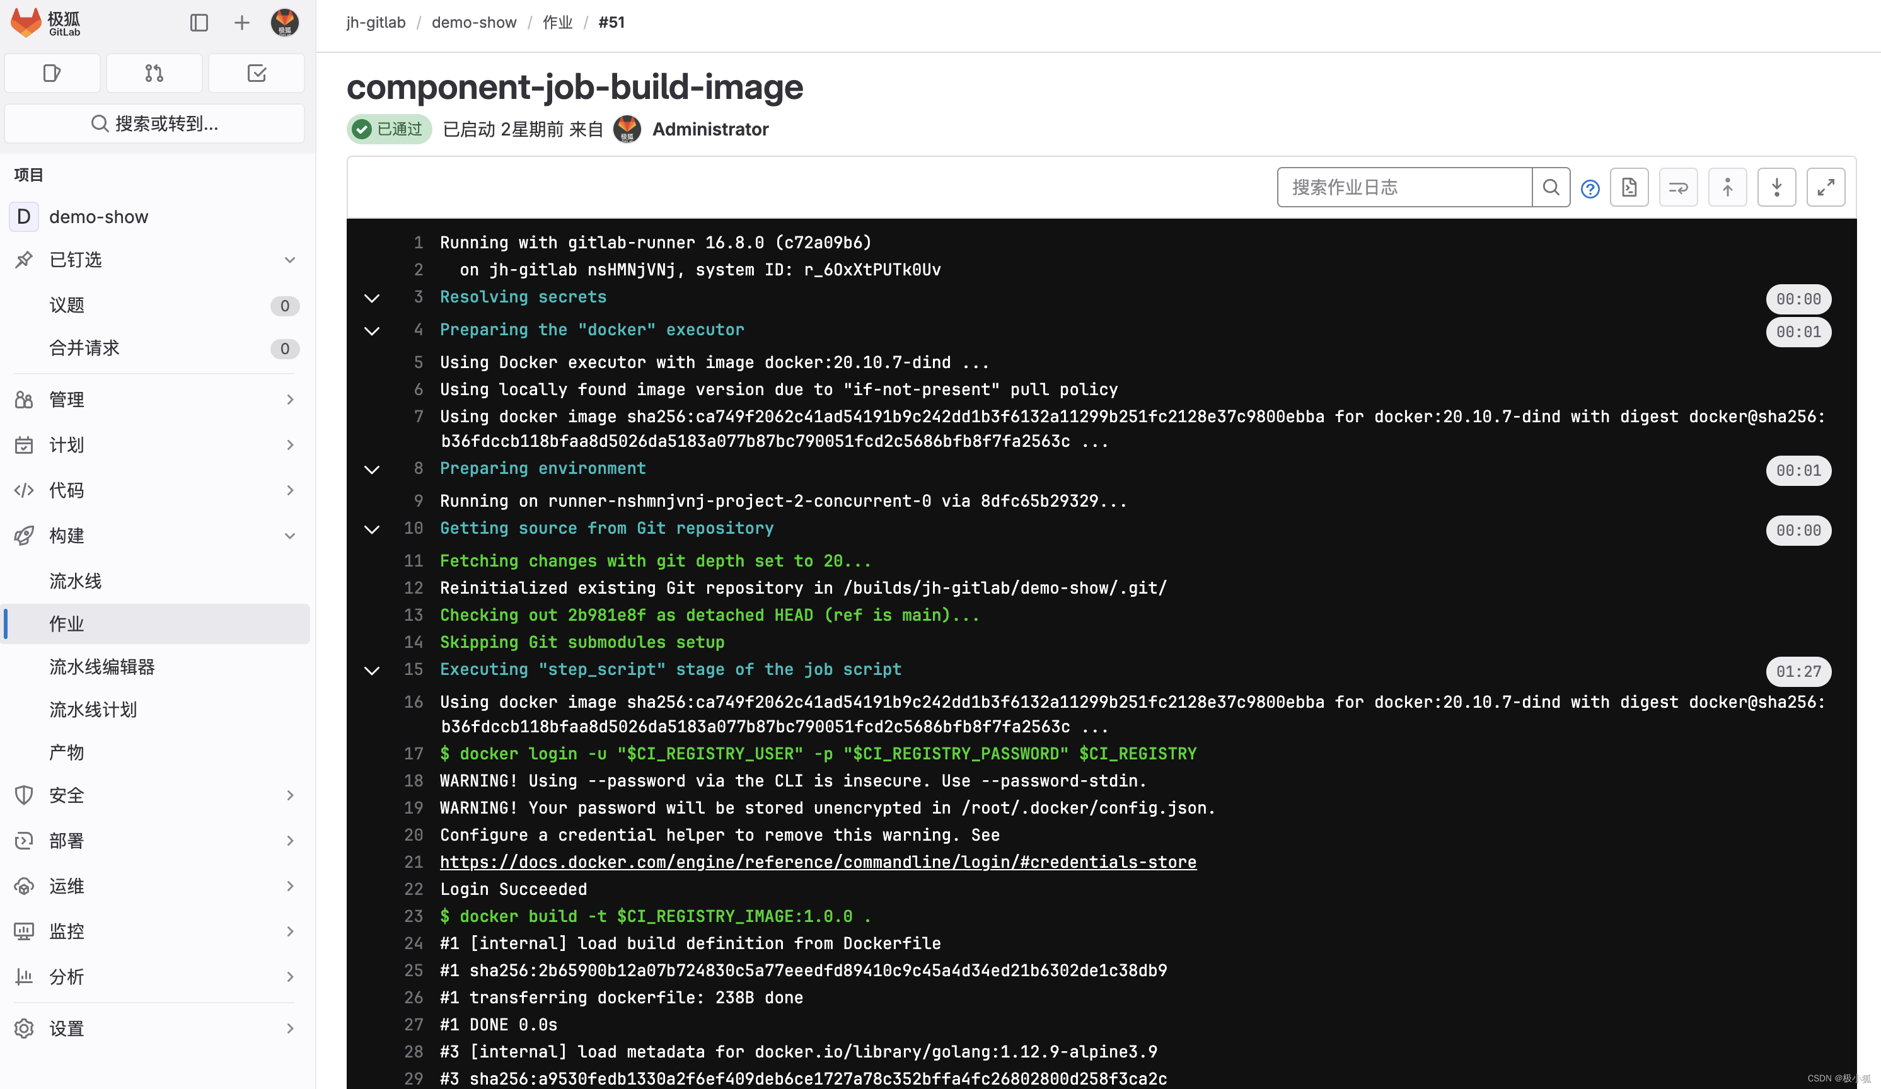
Task: Toggle line wrapping in the job log
Action: [x=1678, y=187]
